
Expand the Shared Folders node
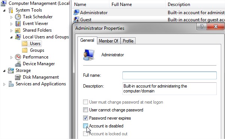click(11, 31)
